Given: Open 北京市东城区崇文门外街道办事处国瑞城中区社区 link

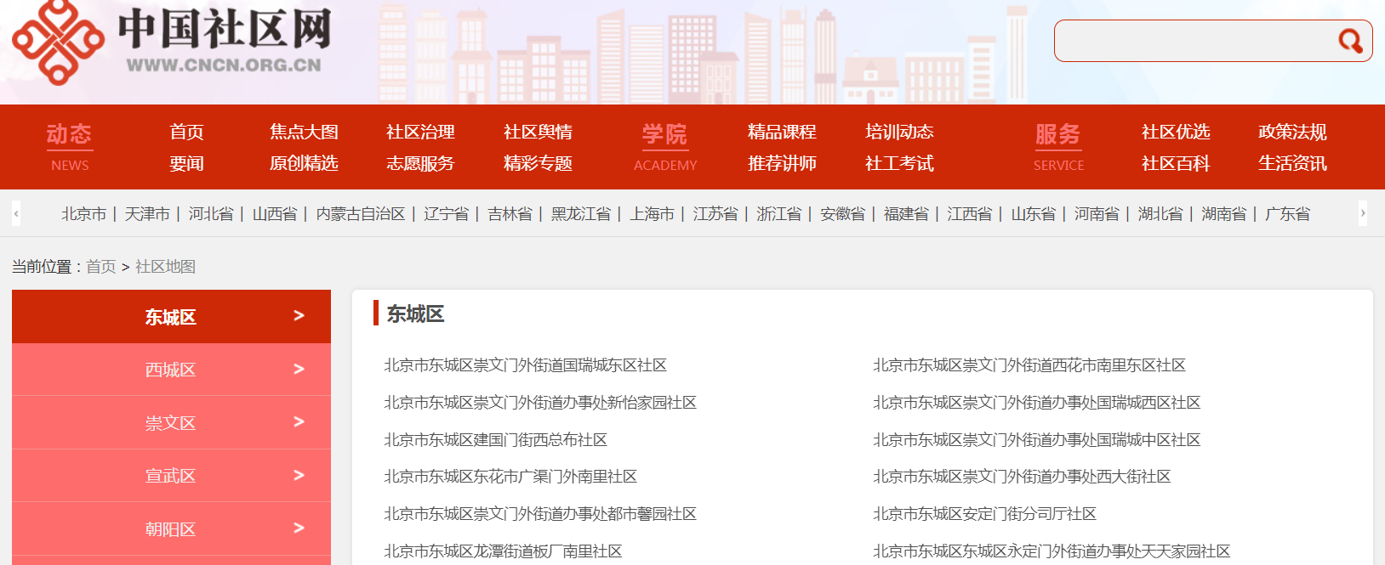Looking at the screenshot, I should (1037, 440).
